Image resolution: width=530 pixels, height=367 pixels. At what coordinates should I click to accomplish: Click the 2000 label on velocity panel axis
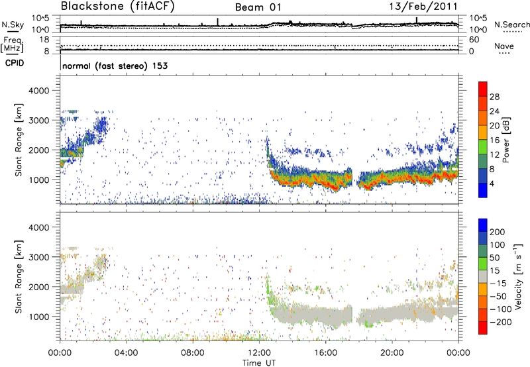tap(38, 287)
